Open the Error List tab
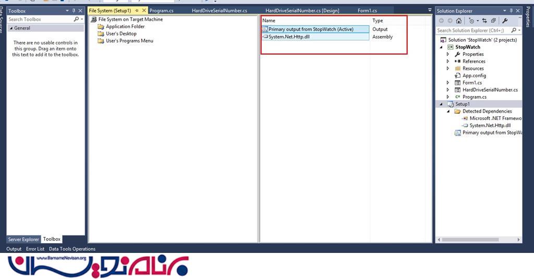534x279 pixels. pos(35,249)
